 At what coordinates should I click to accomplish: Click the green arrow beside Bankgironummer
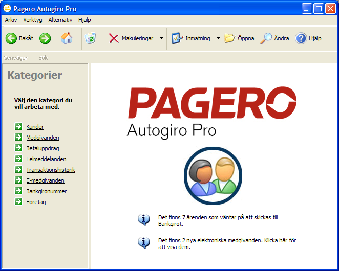tap(18, 191)
